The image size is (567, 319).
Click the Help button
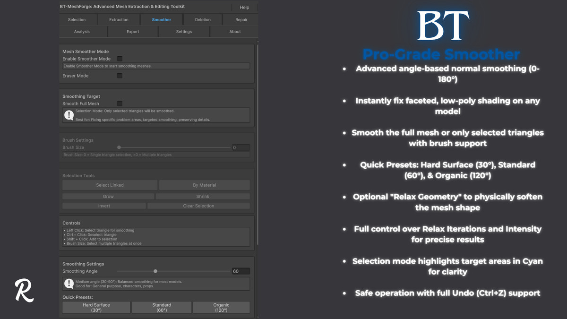point(244,7)
